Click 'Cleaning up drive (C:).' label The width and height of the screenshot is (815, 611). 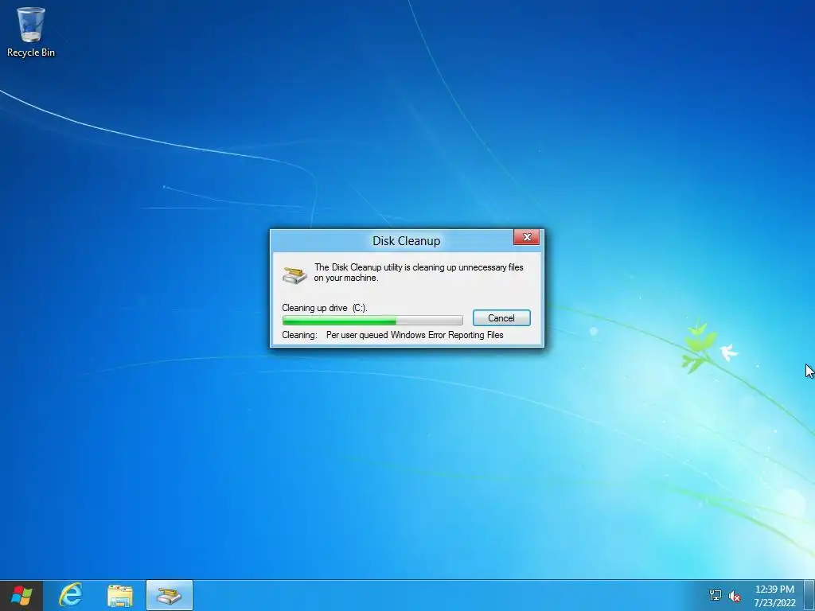[325, 308]
